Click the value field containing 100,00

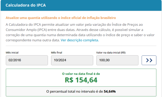tap(117, 60)
